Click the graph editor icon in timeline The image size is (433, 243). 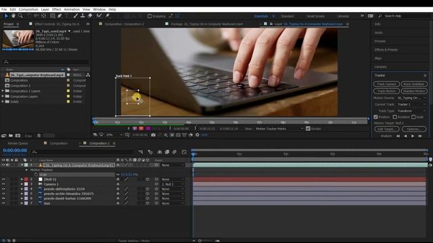coord(184,152)
